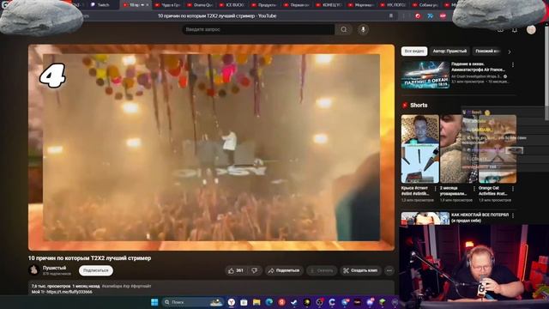Click the Поделиться share button

pos(284,270)
